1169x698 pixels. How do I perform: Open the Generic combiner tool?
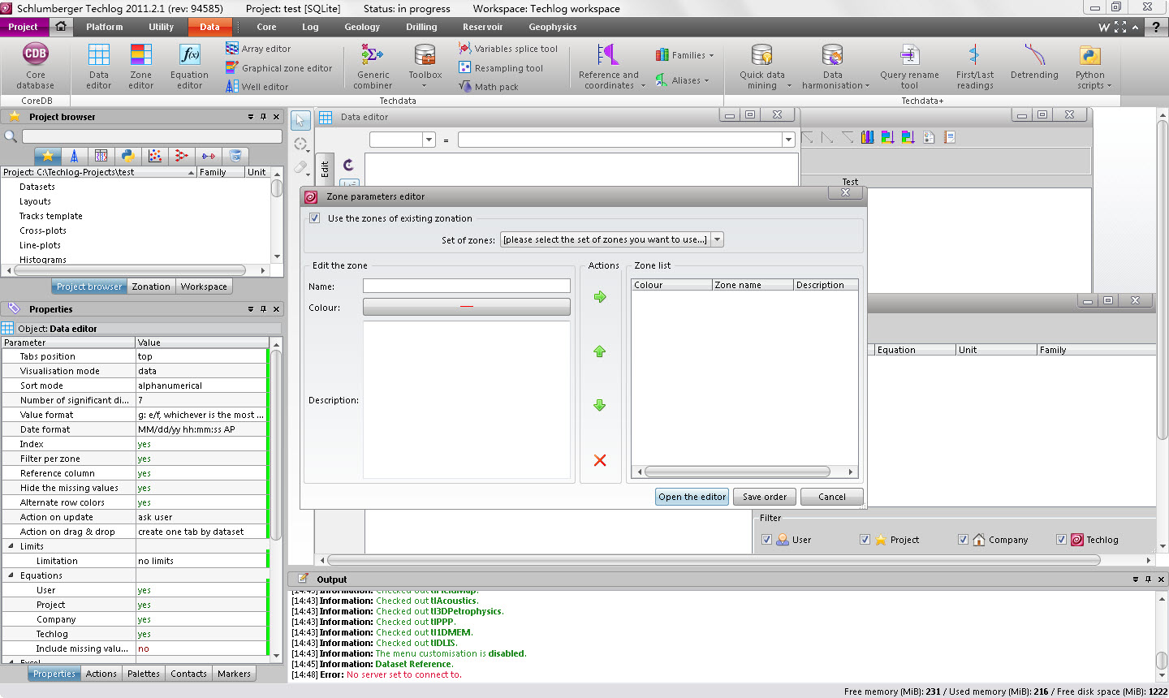(x=373, y=66)
